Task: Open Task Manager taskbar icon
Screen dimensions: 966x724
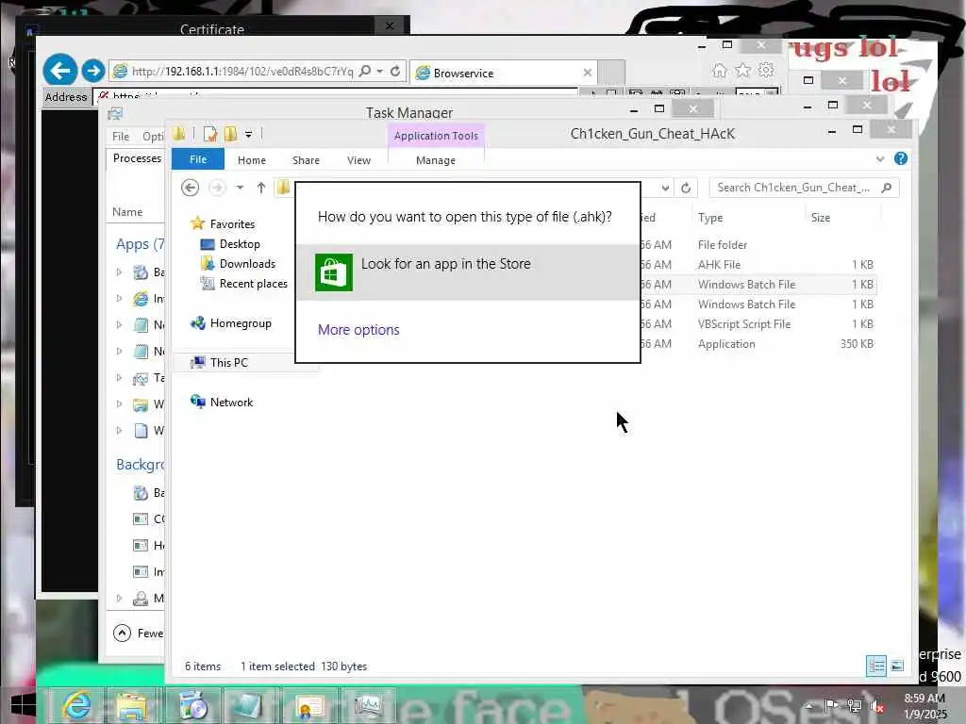Action: pyautogui.click(x=369, y=705)
